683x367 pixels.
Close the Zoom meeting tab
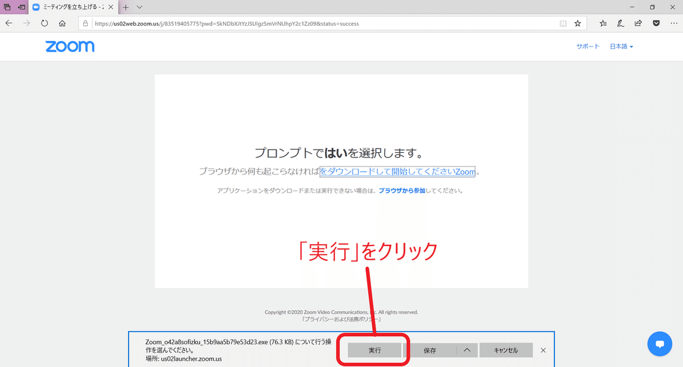112,7
